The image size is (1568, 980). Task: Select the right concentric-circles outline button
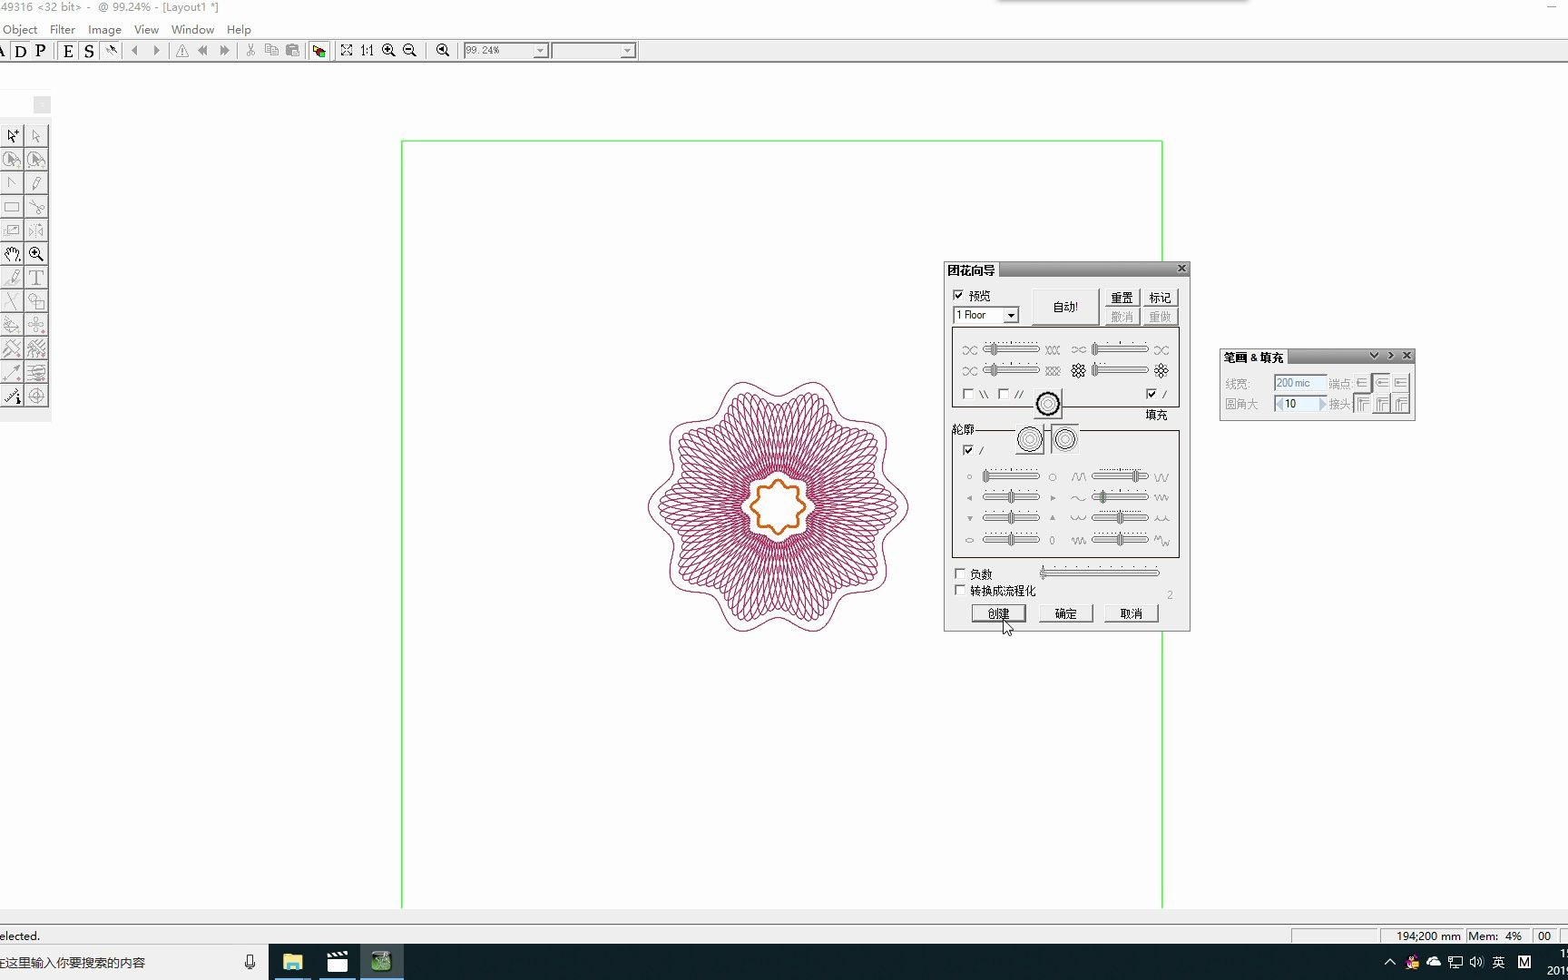pos(1065,440)
